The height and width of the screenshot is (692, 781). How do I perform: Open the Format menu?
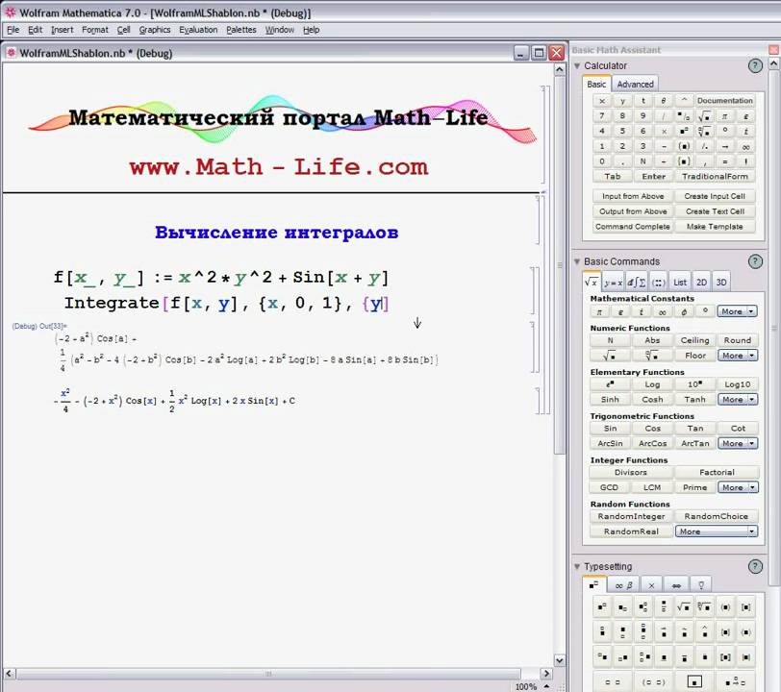pos(94,30)
